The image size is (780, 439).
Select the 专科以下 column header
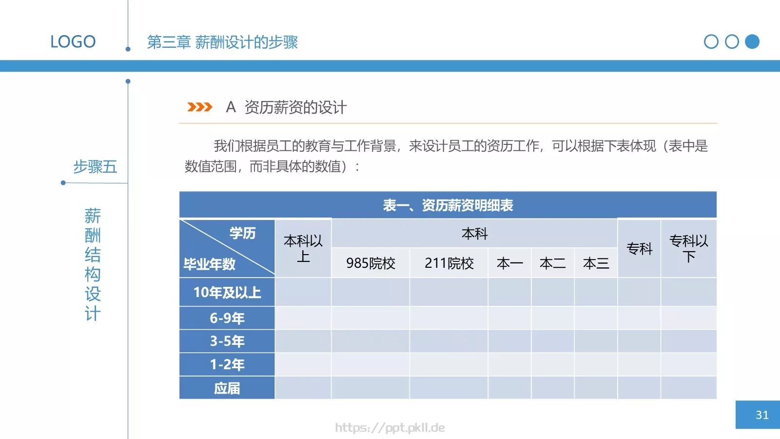tap(689, 248)
